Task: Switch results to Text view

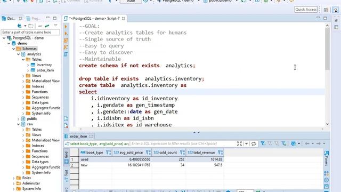Action: (66, 175)
